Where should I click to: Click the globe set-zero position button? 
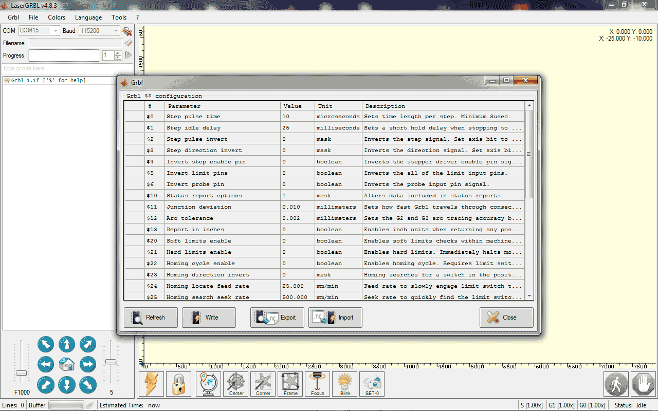tap(208, 384)
